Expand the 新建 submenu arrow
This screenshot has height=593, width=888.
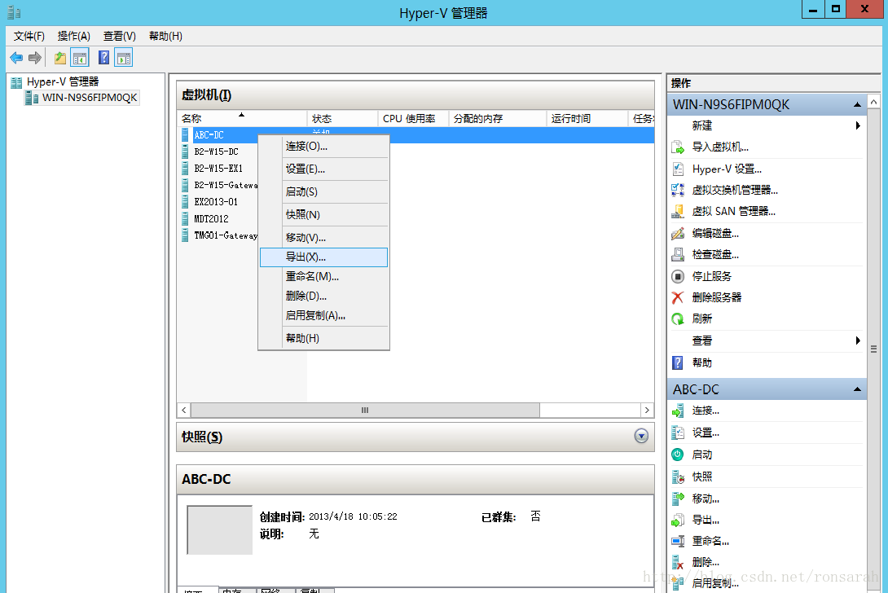tap(858, 125)
